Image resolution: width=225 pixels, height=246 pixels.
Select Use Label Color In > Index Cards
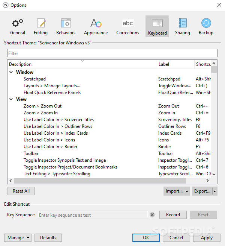tap(109, 133)
